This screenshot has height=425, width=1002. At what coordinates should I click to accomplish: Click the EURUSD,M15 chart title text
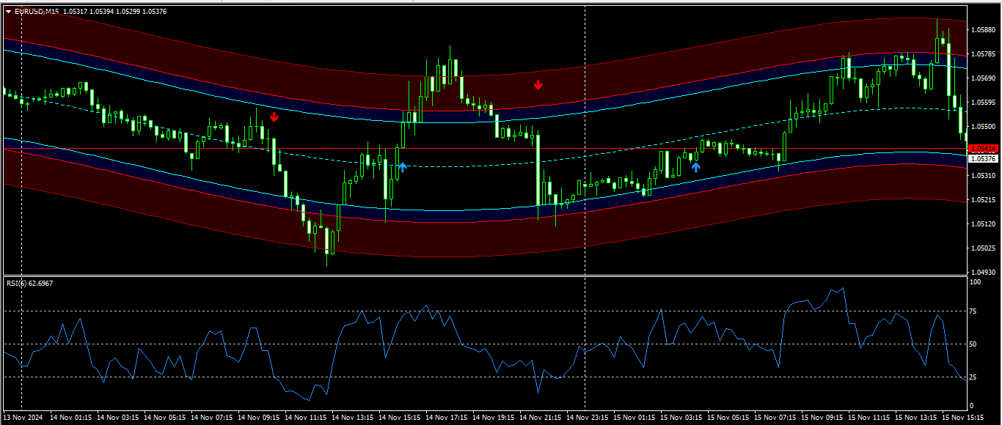coord(38,12)
